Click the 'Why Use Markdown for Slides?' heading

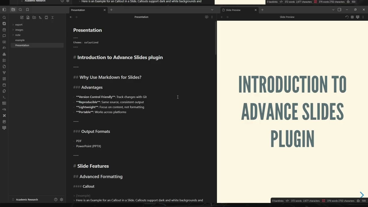point(110,77)
